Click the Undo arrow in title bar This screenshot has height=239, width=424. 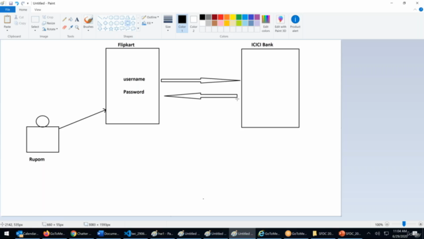tap(17, 3)
